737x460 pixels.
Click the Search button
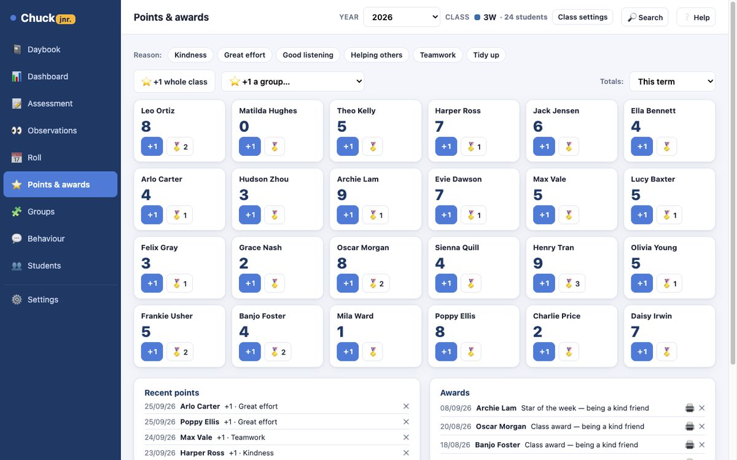pos(645,17)
